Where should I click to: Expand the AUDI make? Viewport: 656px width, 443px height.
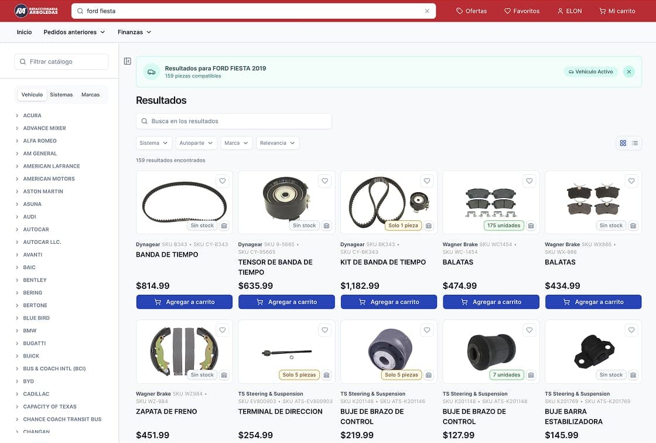click(17, 216)
